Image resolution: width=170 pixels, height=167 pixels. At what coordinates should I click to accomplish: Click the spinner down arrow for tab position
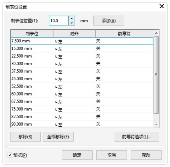tap(72, 23)
